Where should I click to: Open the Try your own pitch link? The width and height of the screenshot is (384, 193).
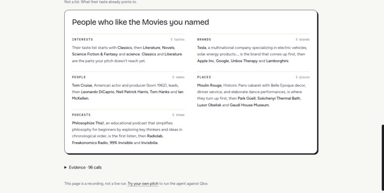click(x=143, y=183)
